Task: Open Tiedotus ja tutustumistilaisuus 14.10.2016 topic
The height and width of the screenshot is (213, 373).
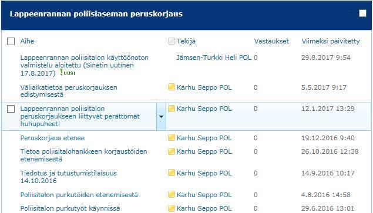Action: coord(69,177)
